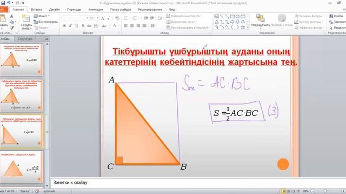The height and width of the screenshot is (194, 346).
Task: Undo the last action
Action: point(9,3)
